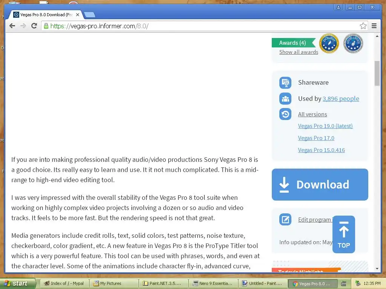386x289 pixels.
Task: Switch to Untitled - Paint taskbar item
Action: coord(263,283)
